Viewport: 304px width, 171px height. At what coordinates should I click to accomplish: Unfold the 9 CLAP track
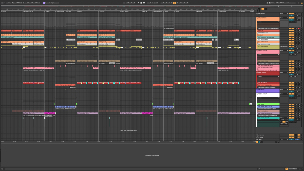pos(258,35)
